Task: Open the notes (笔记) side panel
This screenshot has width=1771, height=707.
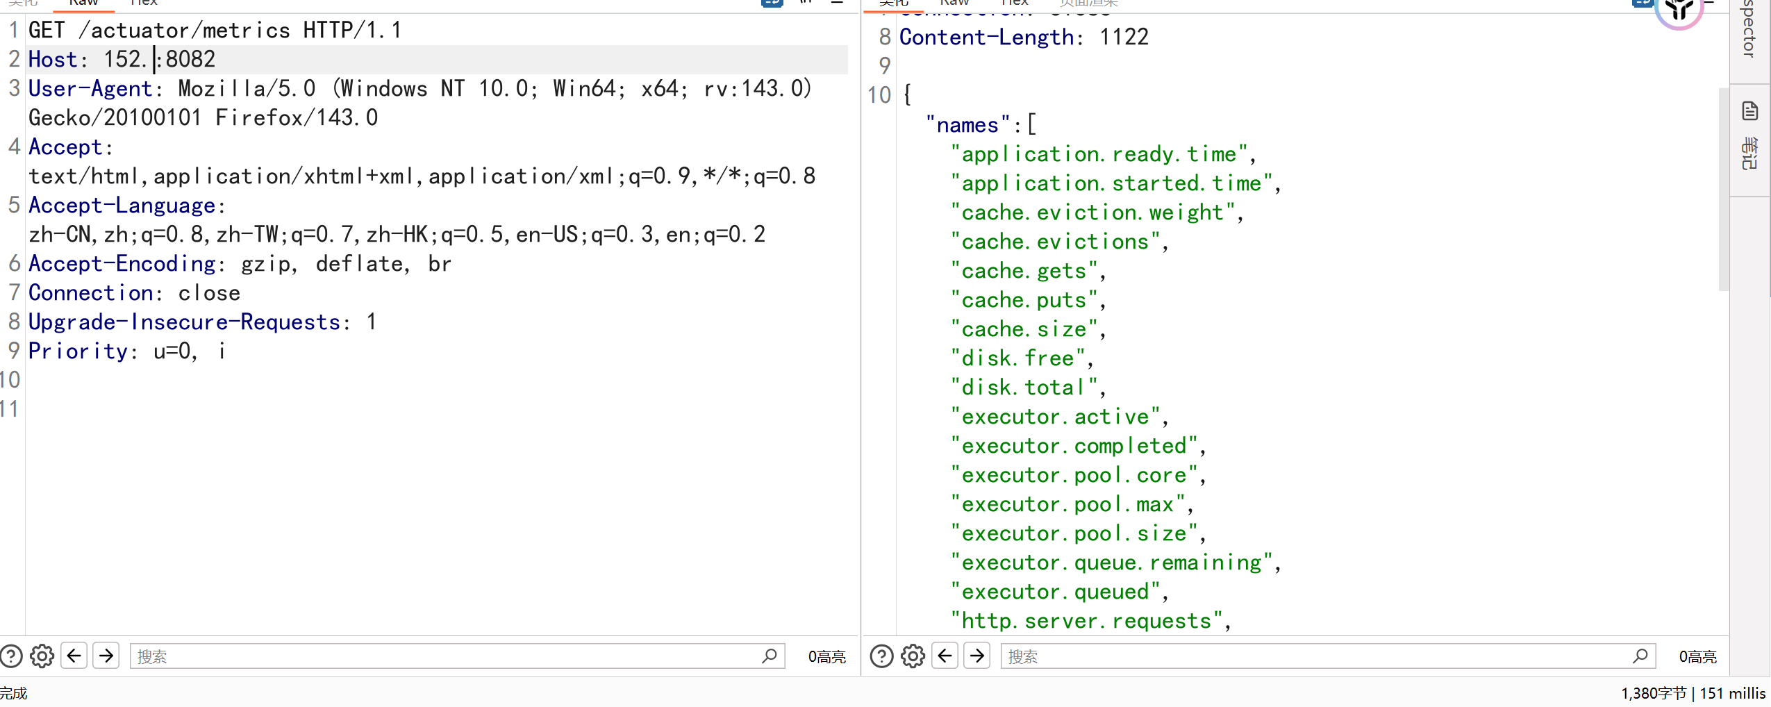Action: click(x=1749, y=139)
